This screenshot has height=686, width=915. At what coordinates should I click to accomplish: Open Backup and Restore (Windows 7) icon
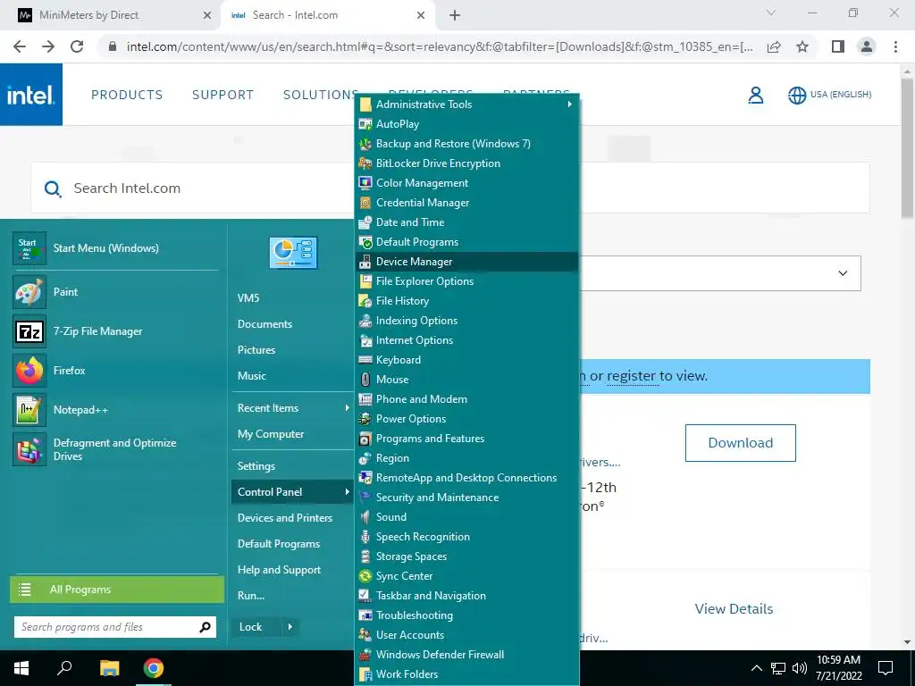pyautogui.click(x=365, y=144)
